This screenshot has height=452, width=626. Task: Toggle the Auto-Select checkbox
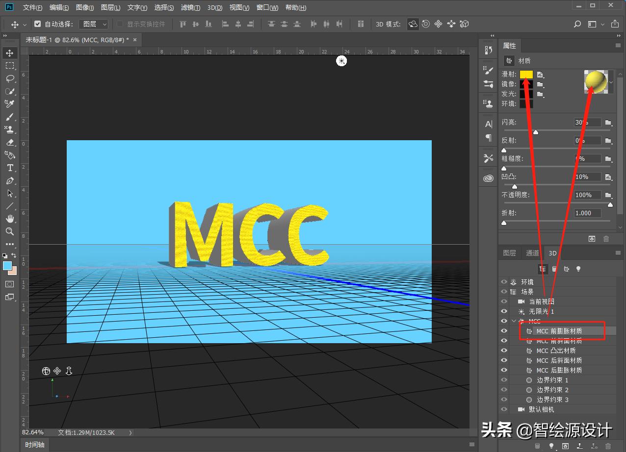(38, 24)
